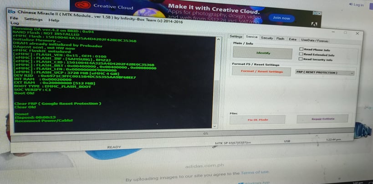Screen dimensions: 373x184
Task: Click the Fix DL Mode button
Action: (257, 119)
